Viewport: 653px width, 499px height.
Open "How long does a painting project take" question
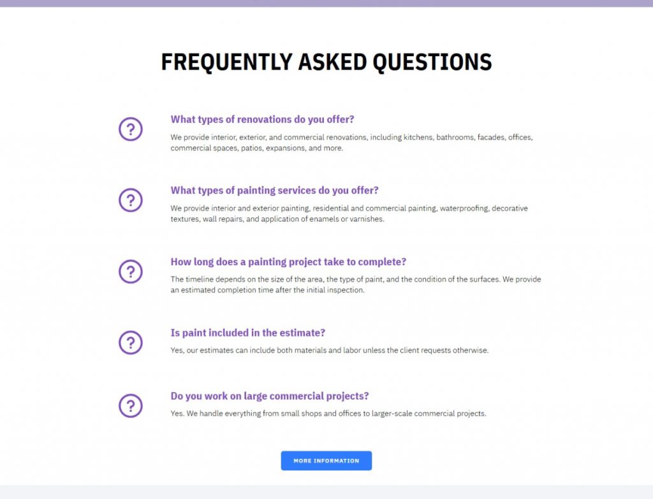coord(288,262)
